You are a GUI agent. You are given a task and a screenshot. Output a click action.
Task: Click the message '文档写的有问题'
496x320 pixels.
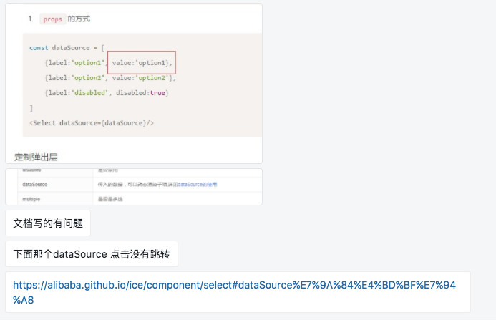[x=48, y=223]
